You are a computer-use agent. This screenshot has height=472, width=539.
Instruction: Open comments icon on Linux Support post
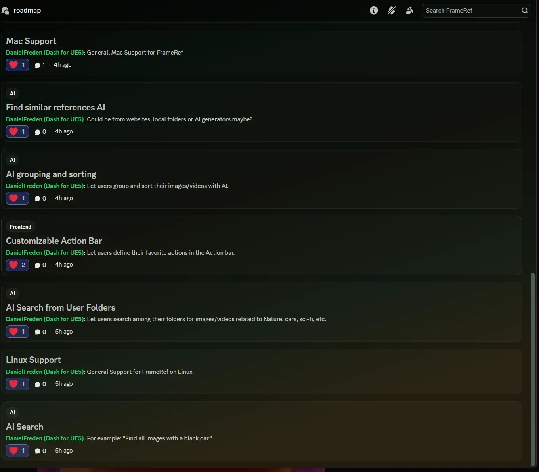38,384
